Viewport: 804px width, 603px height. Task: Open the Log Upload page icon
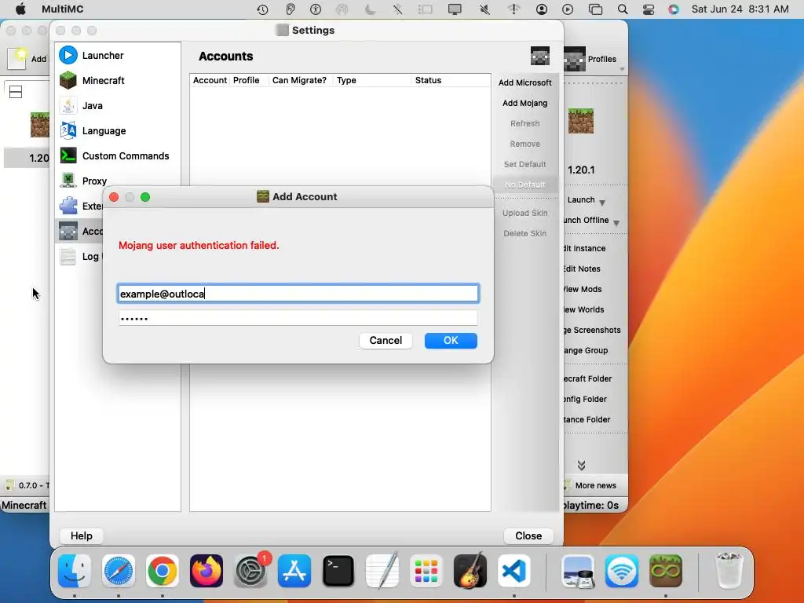coord(68,257)
